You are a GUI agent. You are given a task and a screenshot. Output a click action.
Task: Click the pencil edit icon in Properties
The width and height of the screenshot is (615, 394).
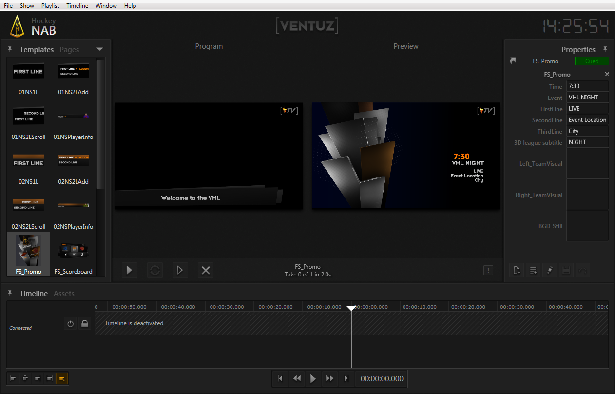tap(550, 270)
